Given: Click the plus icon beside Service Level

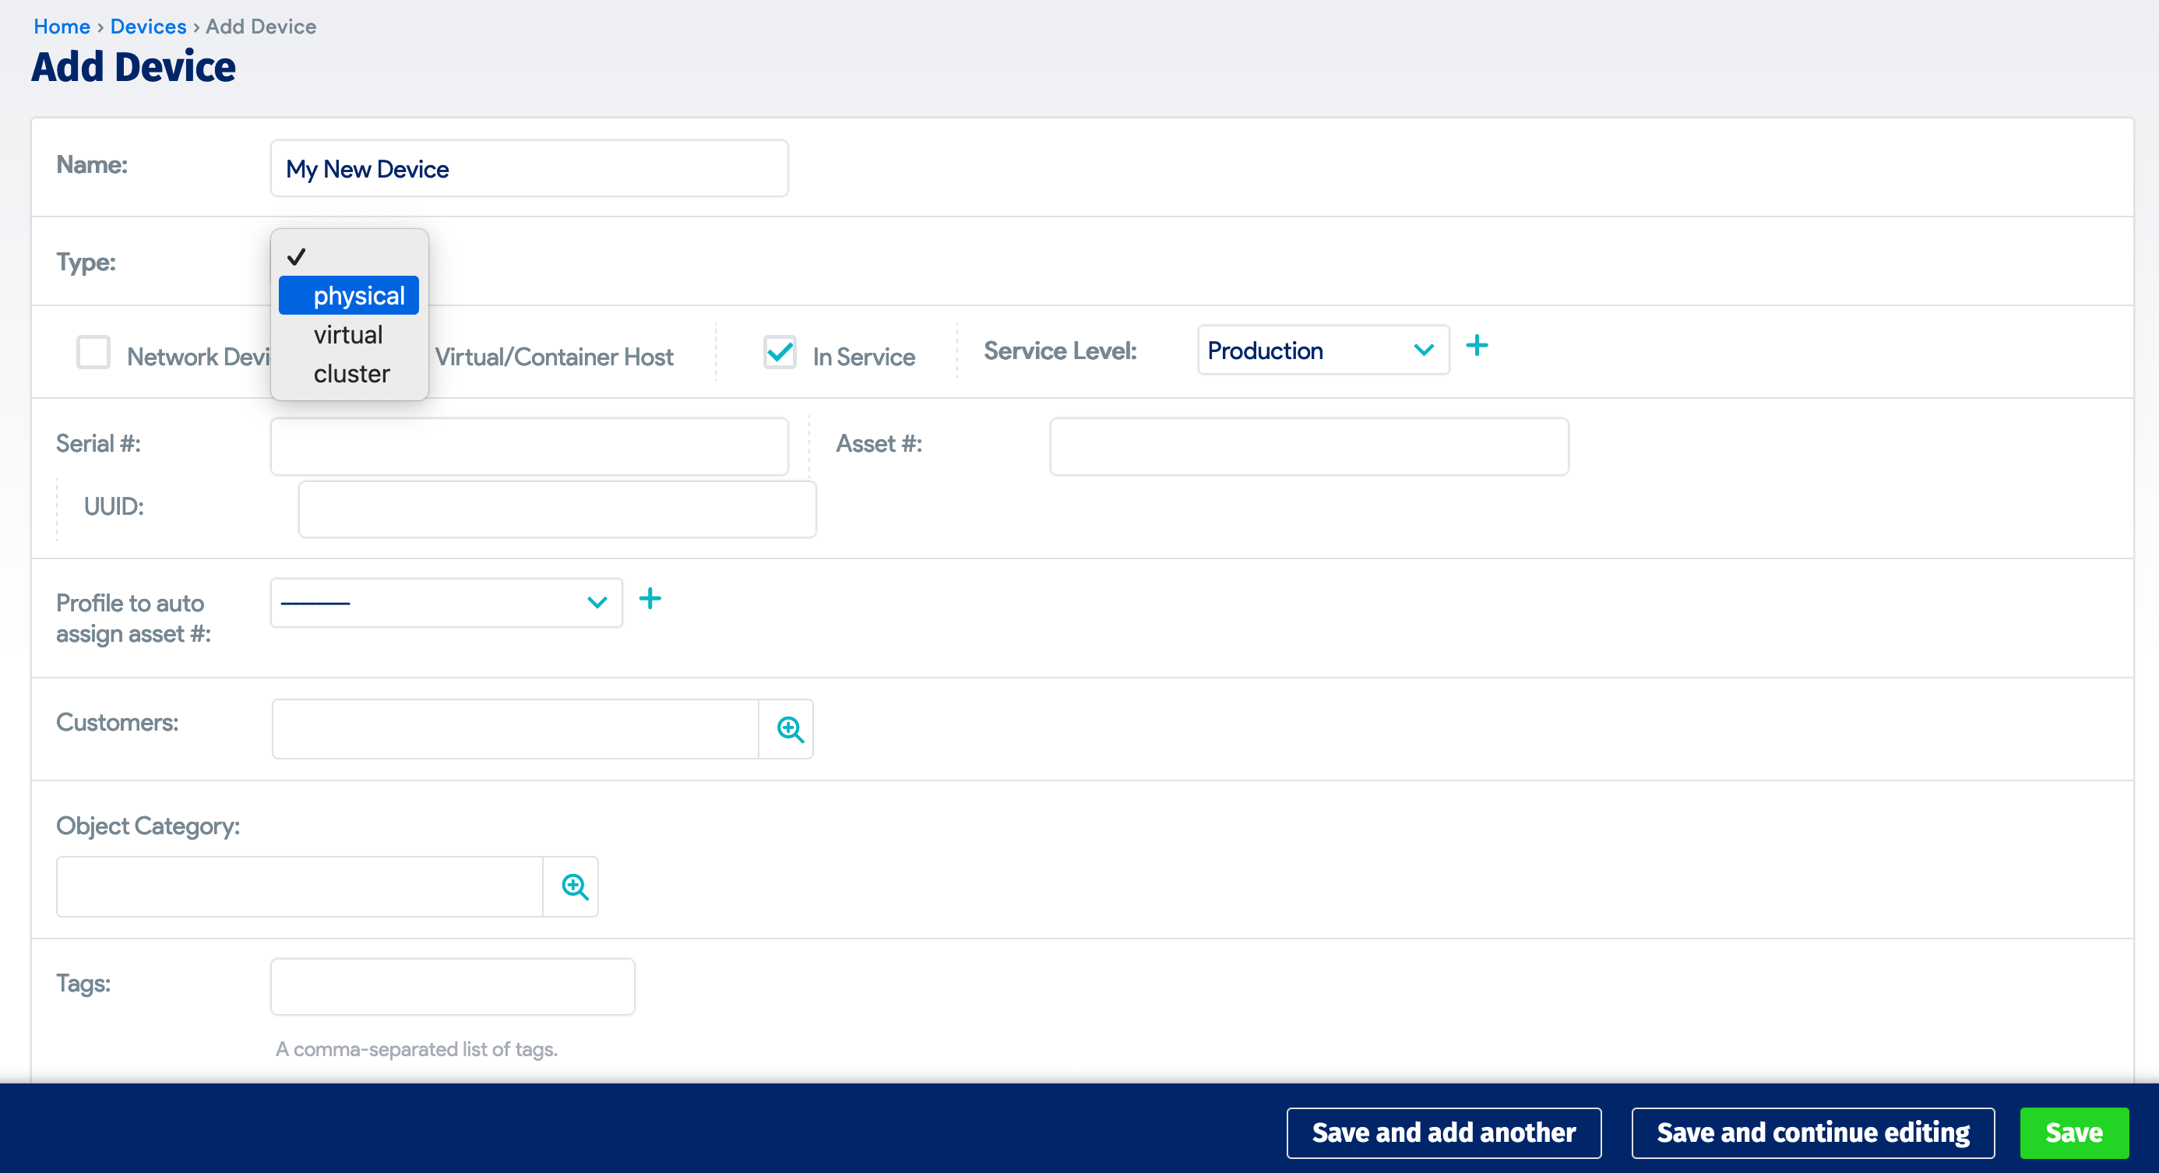Looking at the screenshot, I should coord(1477,346).
